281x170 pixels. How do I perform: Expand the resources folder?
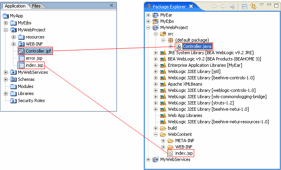(x=14, y=37)
